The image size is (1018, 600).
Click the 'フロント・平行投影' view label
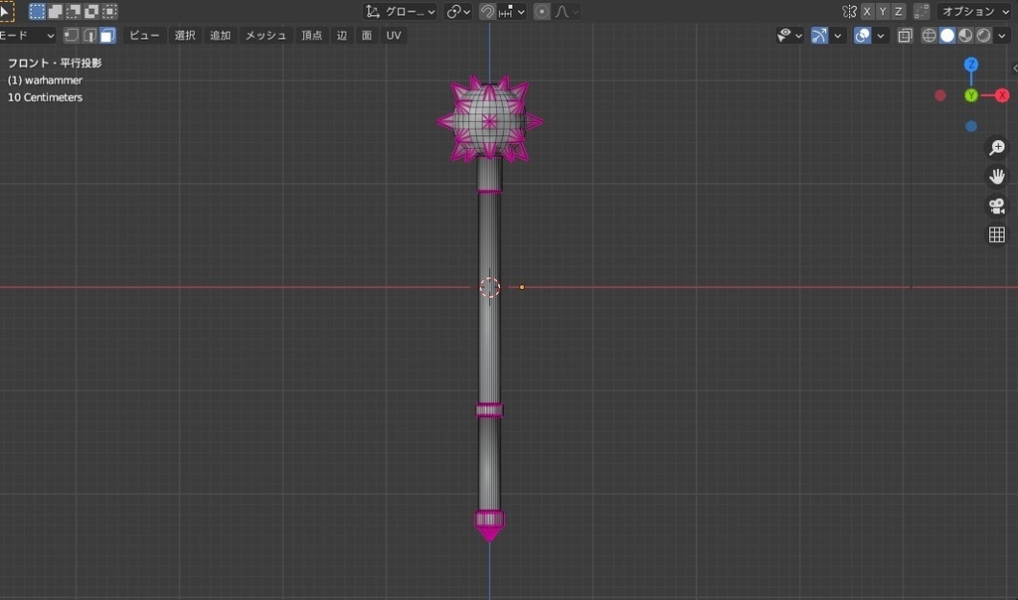point(55,63)
